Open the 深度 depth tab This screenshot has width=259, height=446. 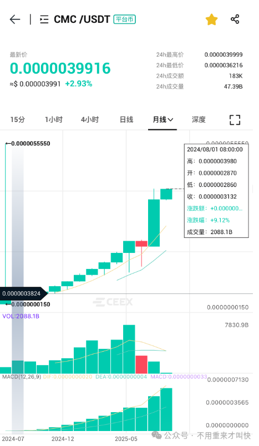point(199,119)
